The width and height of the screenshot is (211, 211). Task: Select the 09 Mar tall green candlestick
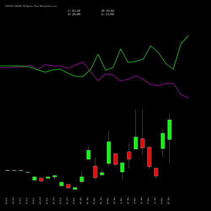[109, 152]
